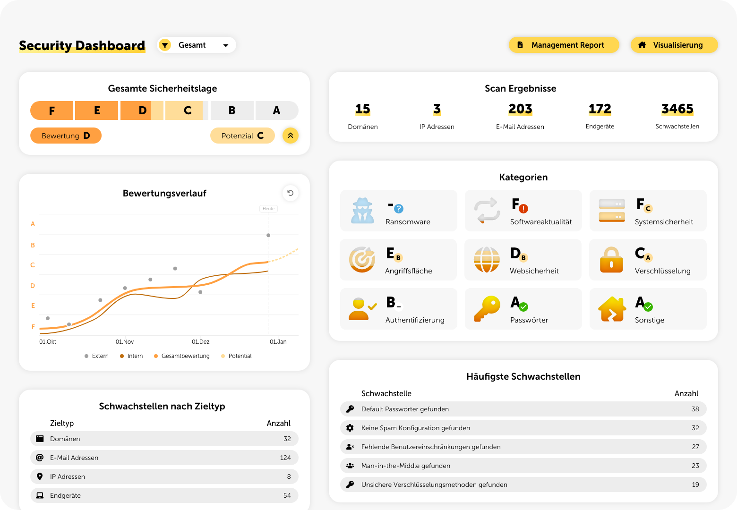Image resolution: width=737 pixels, height=510 pixels.
Task: Toggle the Intern legend series
Action: 131,356
